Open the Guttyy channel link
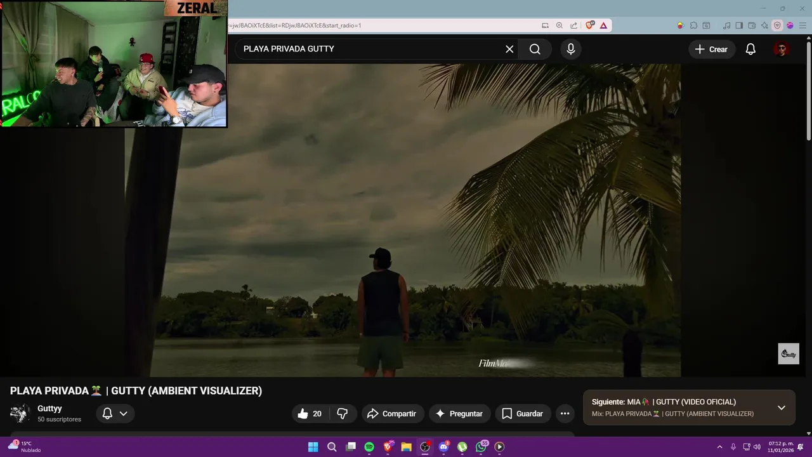Image resolution: width=812 pixels, height=457 pixels. point(49,409)
